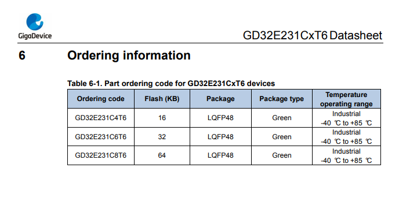Viewport: 399px width, 216px height.
Task: Click the Table 6-1 caption text
Action: [171, 83]
